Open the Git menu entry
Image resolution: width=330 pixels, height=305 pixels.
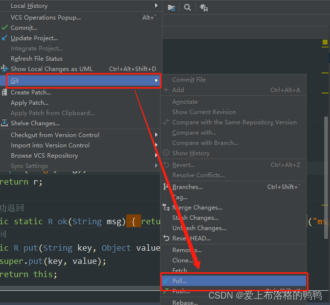click(81, 80)
